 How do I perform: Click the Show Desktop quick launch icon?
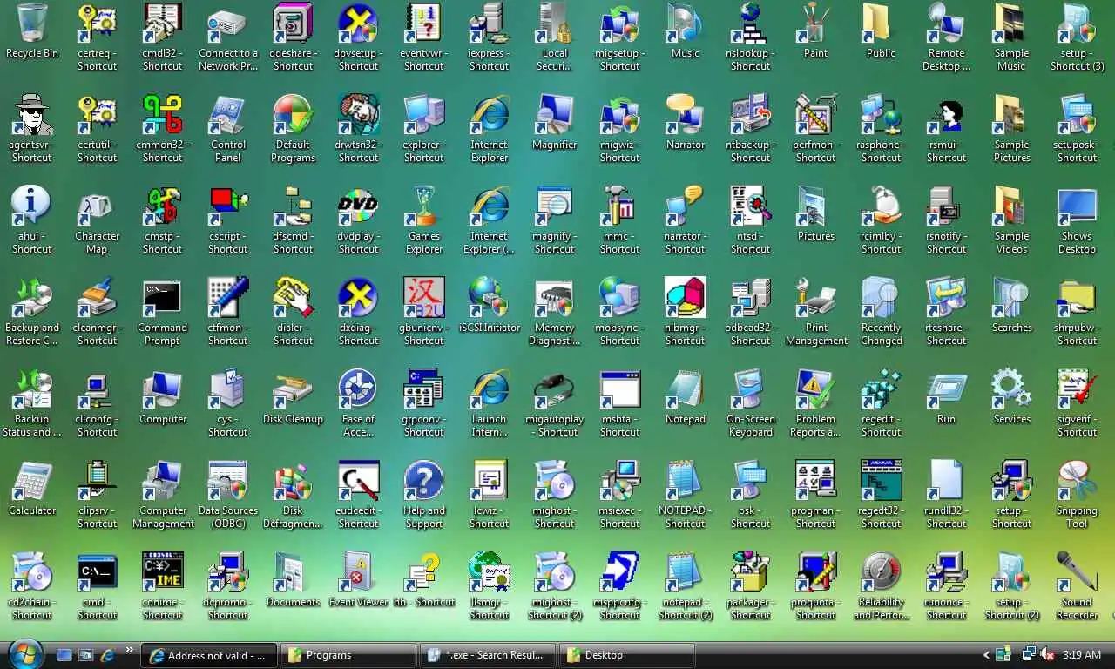pos(64,655)
